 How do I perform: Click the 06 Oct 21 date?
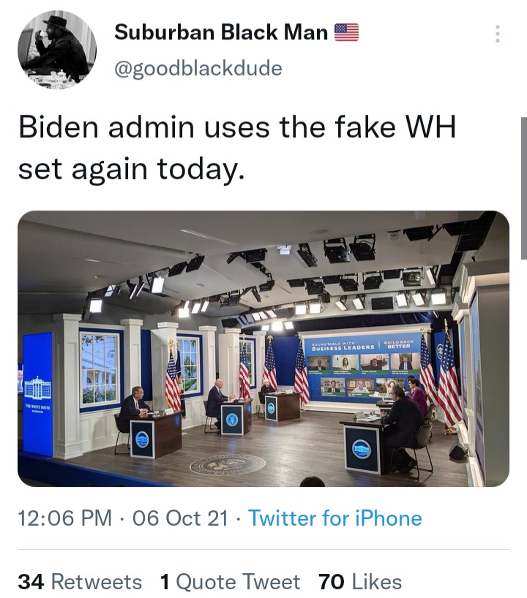click(180, 518)
